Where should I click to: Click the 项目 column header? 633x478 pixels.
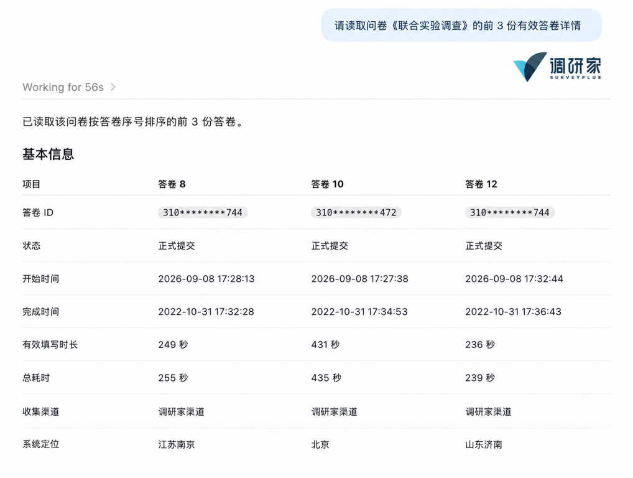pos(32,184)
